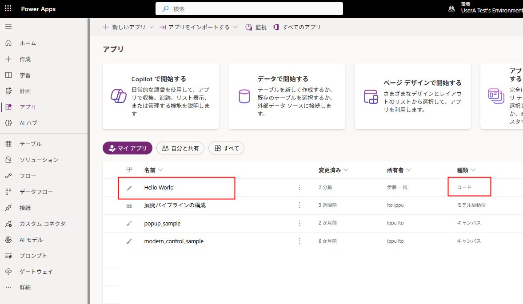Open the Hello World app

click(159, 187)
